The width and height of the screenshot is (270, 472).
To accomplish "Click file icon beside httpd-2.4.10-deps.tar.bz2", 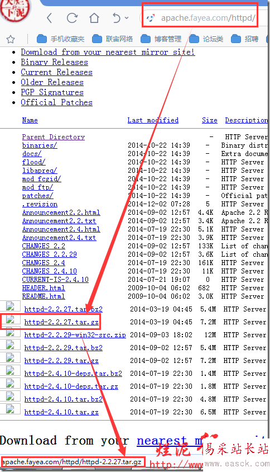I will tap(10, 371).
